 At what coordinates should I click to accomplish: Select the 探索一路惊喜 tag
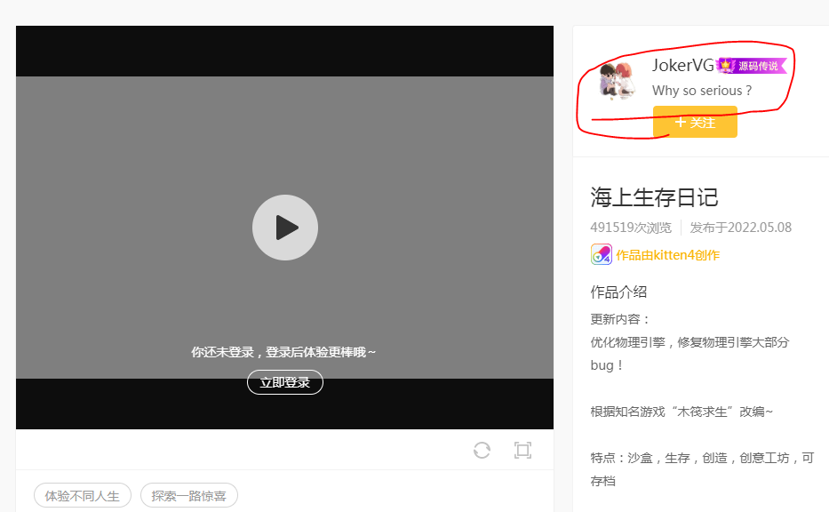click(x=188, y=496)
